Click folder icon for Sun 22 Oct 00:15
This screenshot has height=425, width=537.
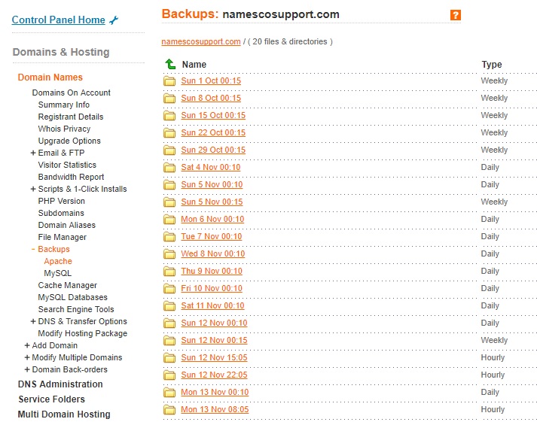(x=169, y=133)
